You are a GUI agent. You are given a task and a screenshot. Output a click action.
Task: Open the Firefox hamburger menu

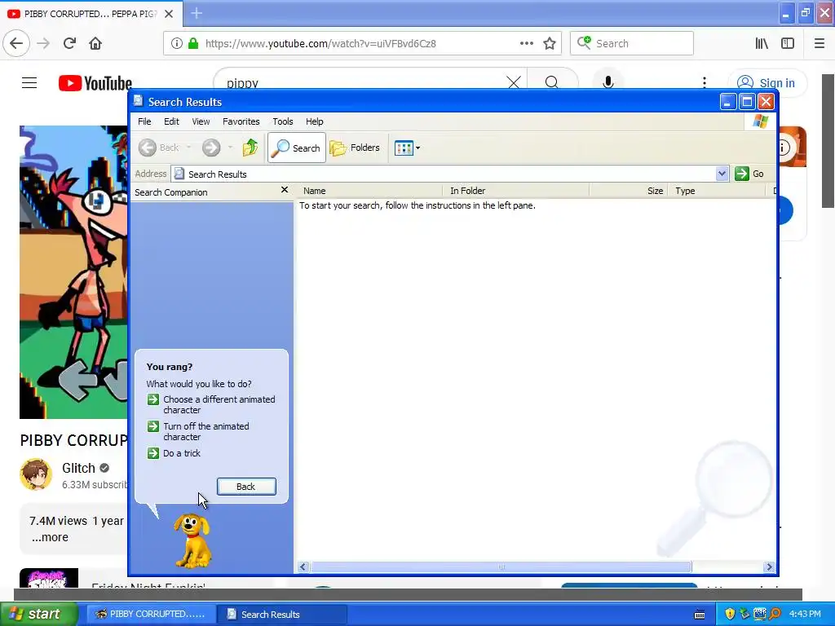820,44
